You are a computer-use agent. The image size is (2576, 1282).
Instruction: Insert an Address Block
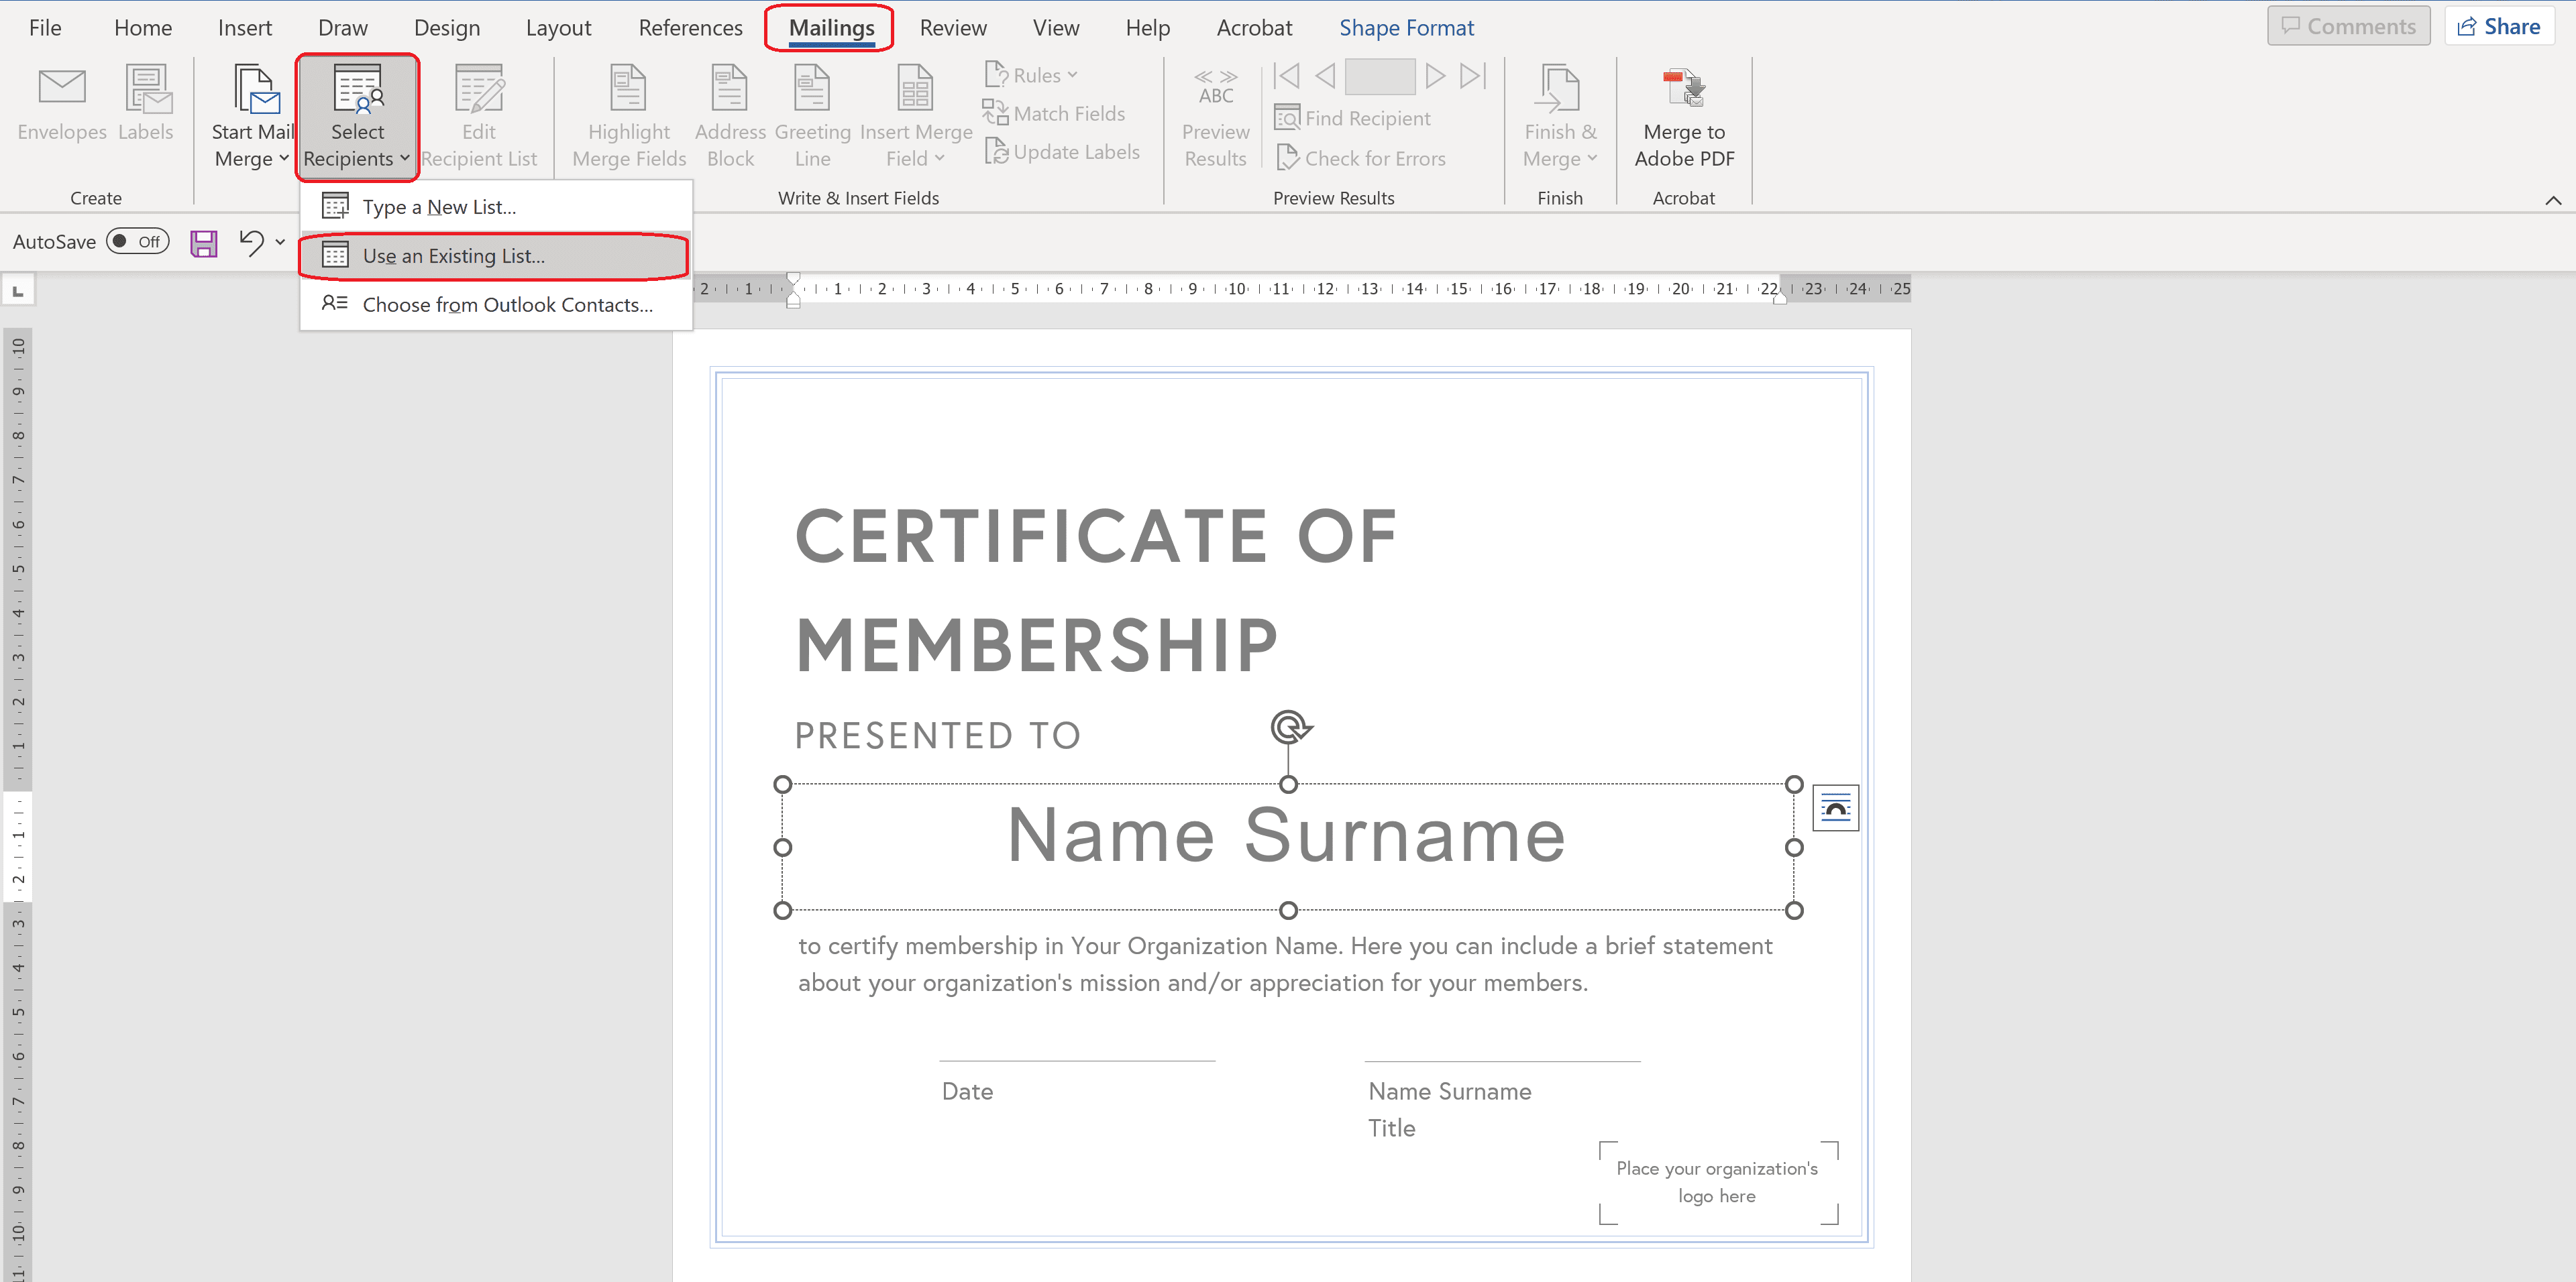click(729, 115)
